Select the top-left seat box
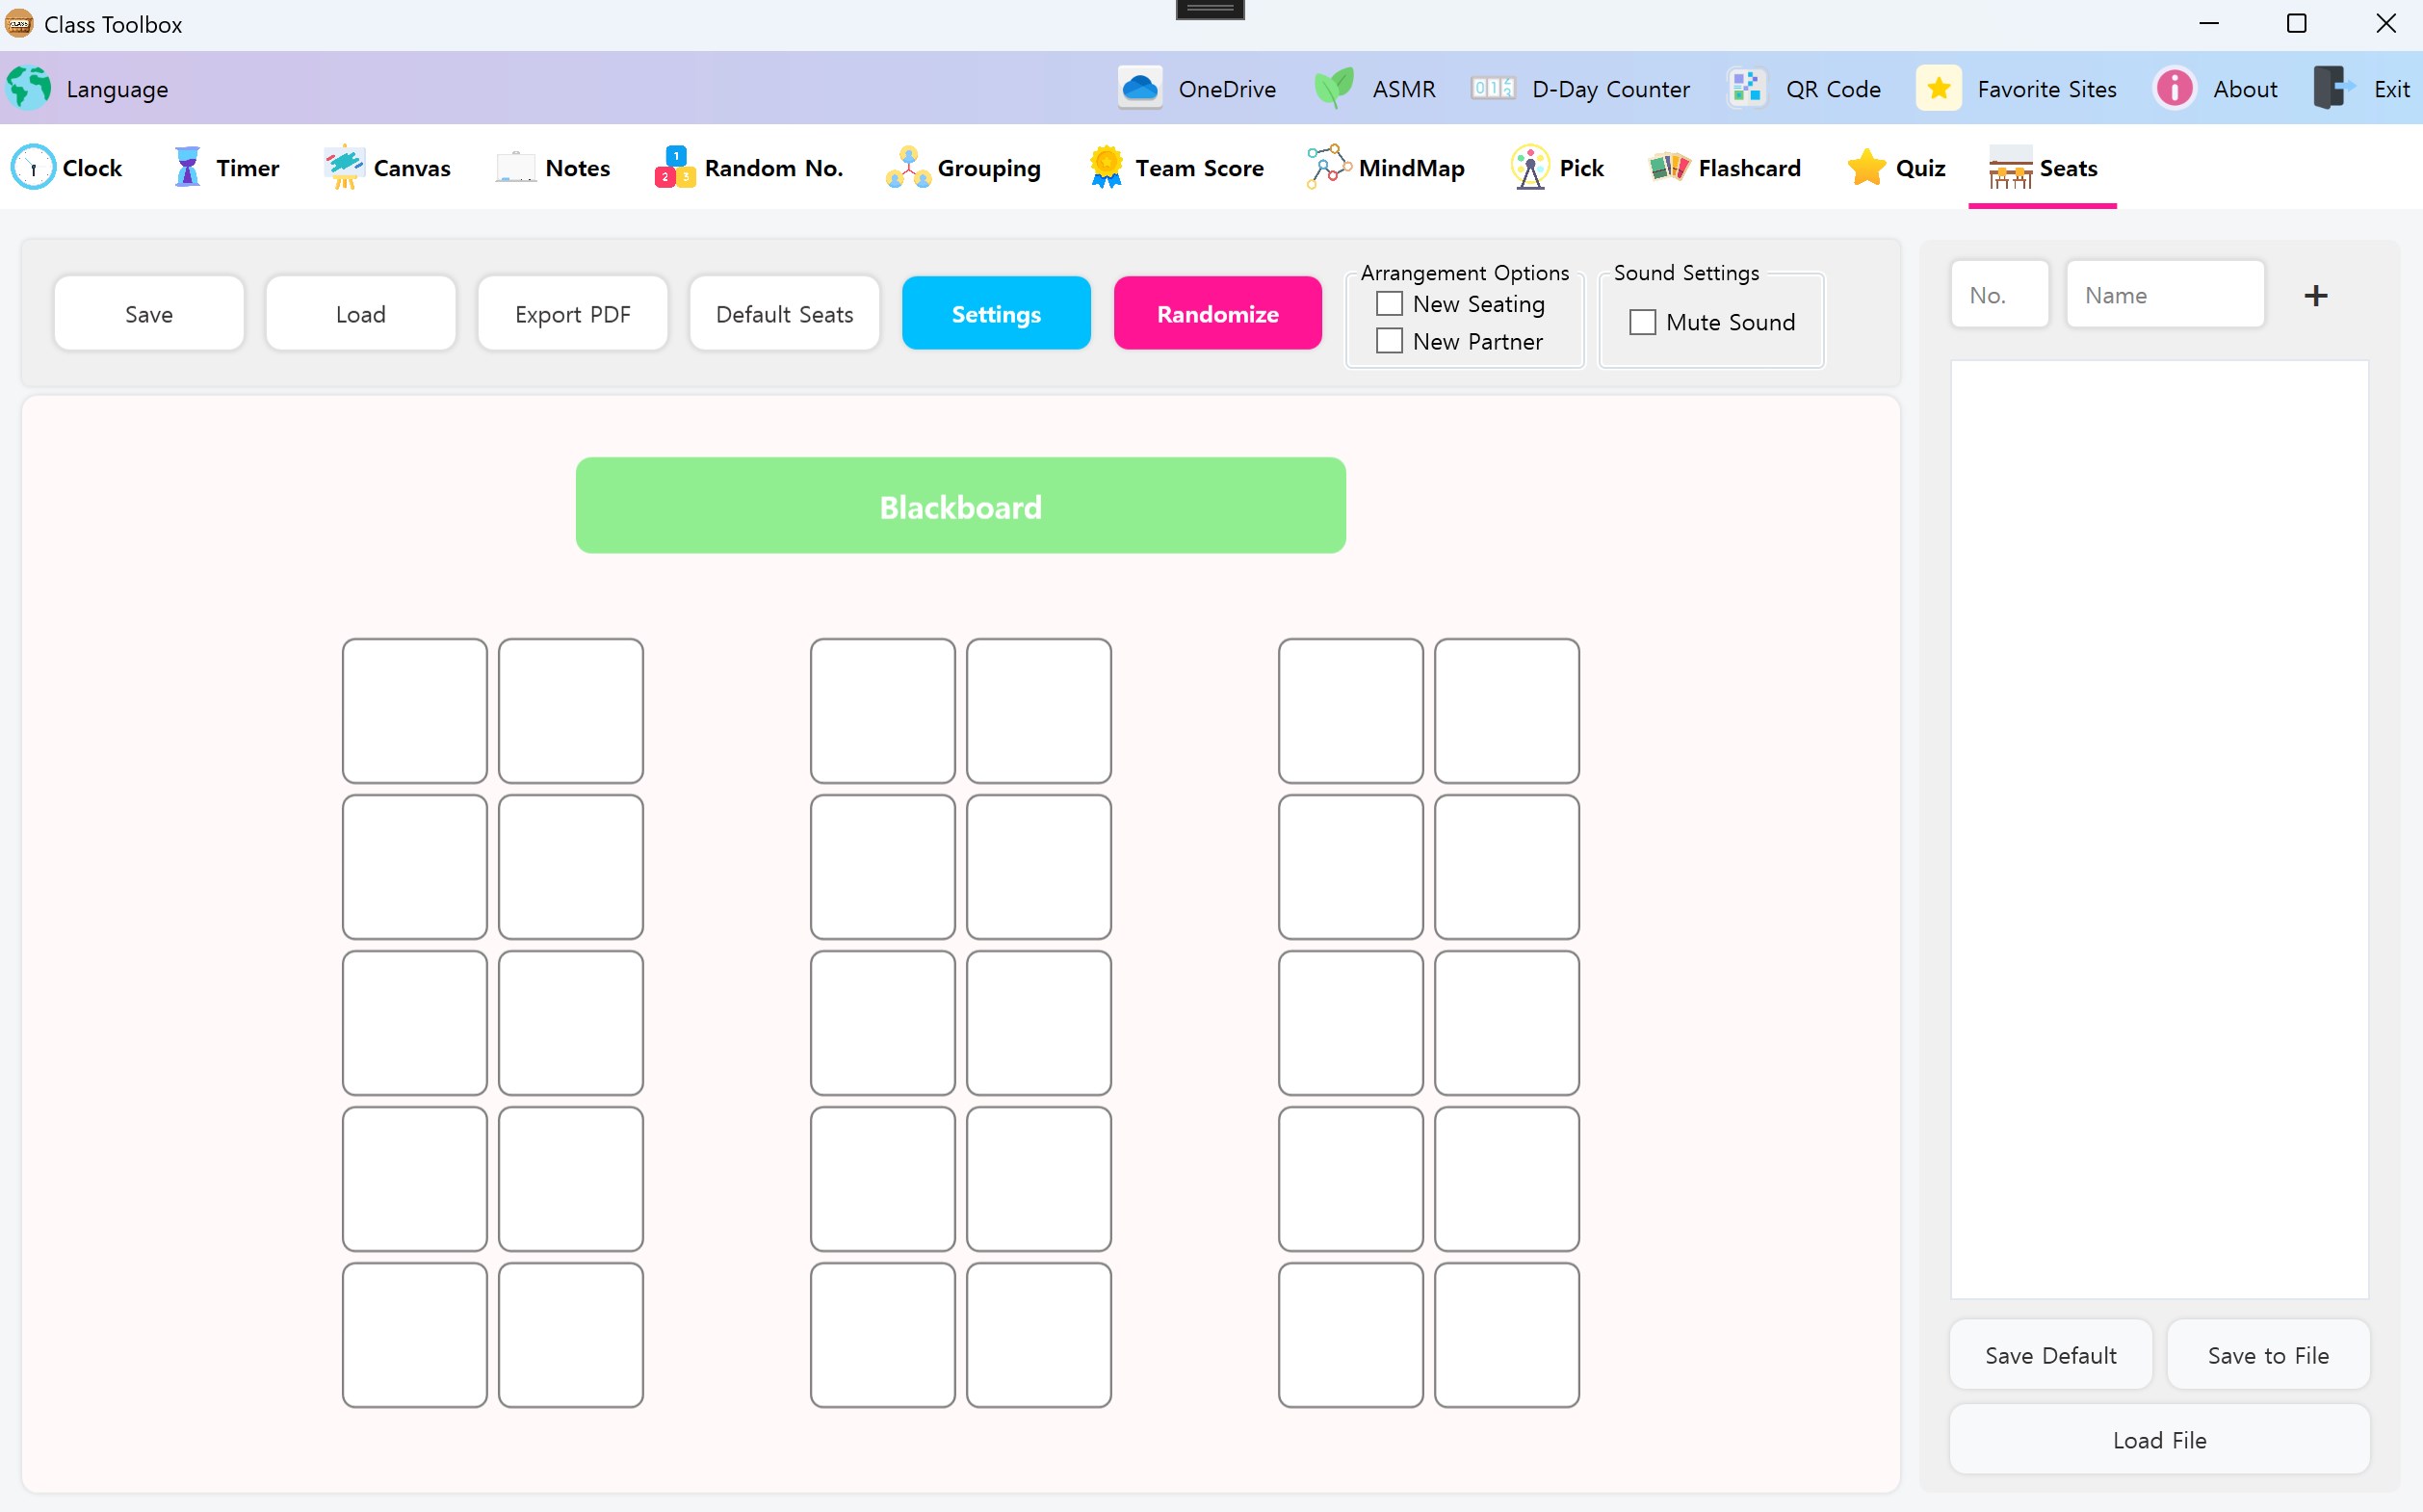Screen dimensions: 2423x1512 [414, 711]
